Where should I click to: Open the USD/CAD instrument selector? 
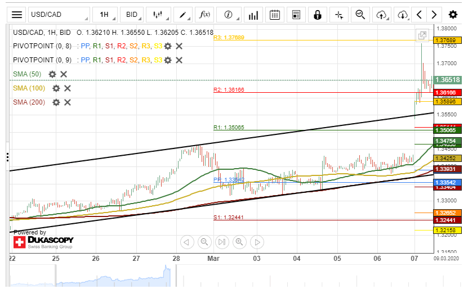59,15
